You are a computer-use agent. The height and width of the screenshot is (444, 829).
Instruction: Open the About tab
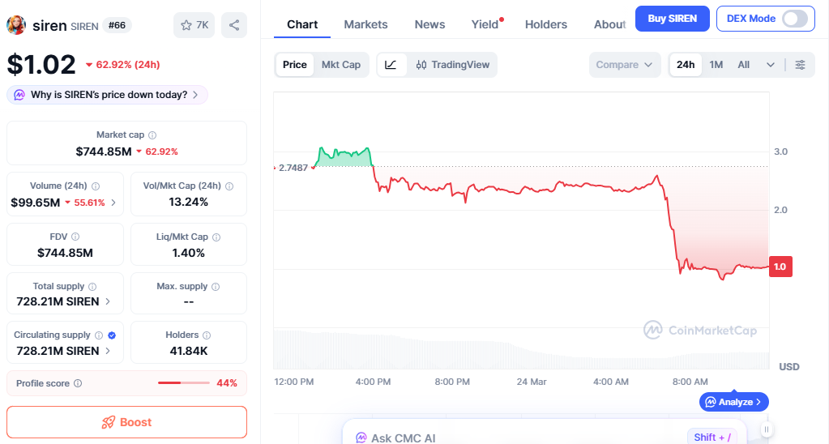(x=609, y=24)
